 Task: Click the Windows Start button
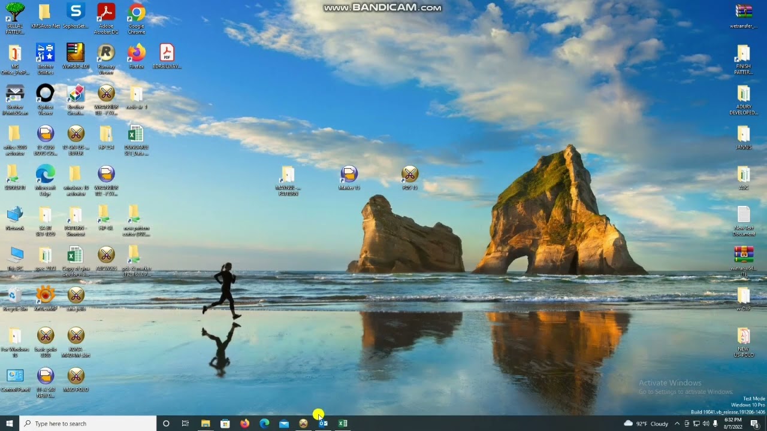[x=10, y=423]
